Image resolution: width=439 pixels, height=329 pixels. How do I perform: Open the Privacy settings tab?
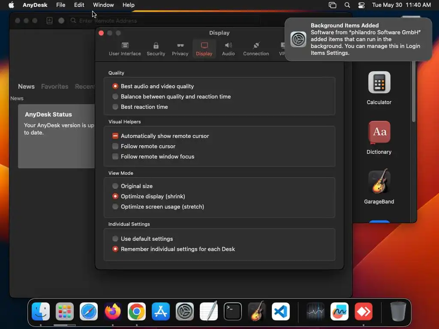tap(180, 49)
